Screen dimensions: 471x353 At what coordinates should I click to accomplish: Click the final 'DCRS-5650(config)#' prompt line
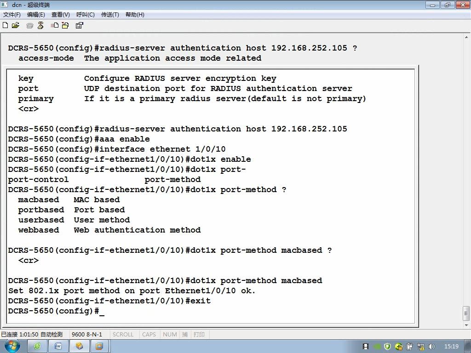click(x=56, y=311)
